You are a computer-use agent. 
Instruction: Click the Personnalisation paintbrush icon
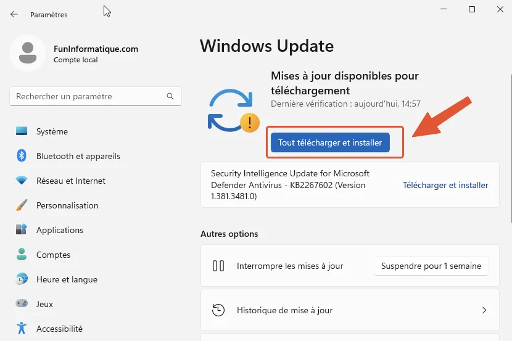(x=22, y=205)
